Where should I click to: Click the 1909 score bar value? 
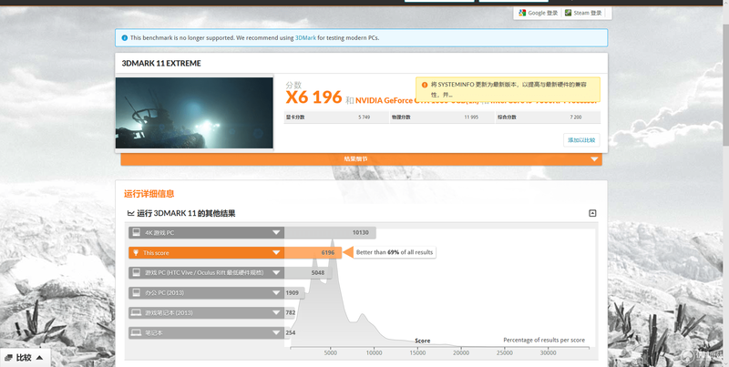(292, 292)
